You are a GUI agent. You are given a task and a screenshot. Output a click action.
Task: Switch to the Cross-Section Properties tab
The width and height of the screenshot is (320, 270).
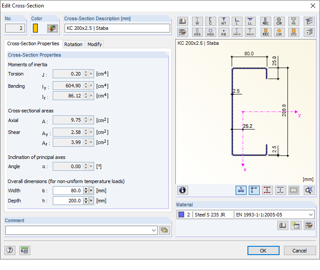(x=33, y=43)
